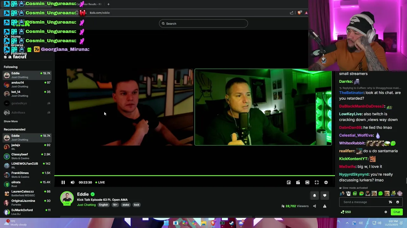The width and height of the screenshot is (407, 228).
Task: Enable picture-in-picture mini player
Action: [x=289, y=182]
